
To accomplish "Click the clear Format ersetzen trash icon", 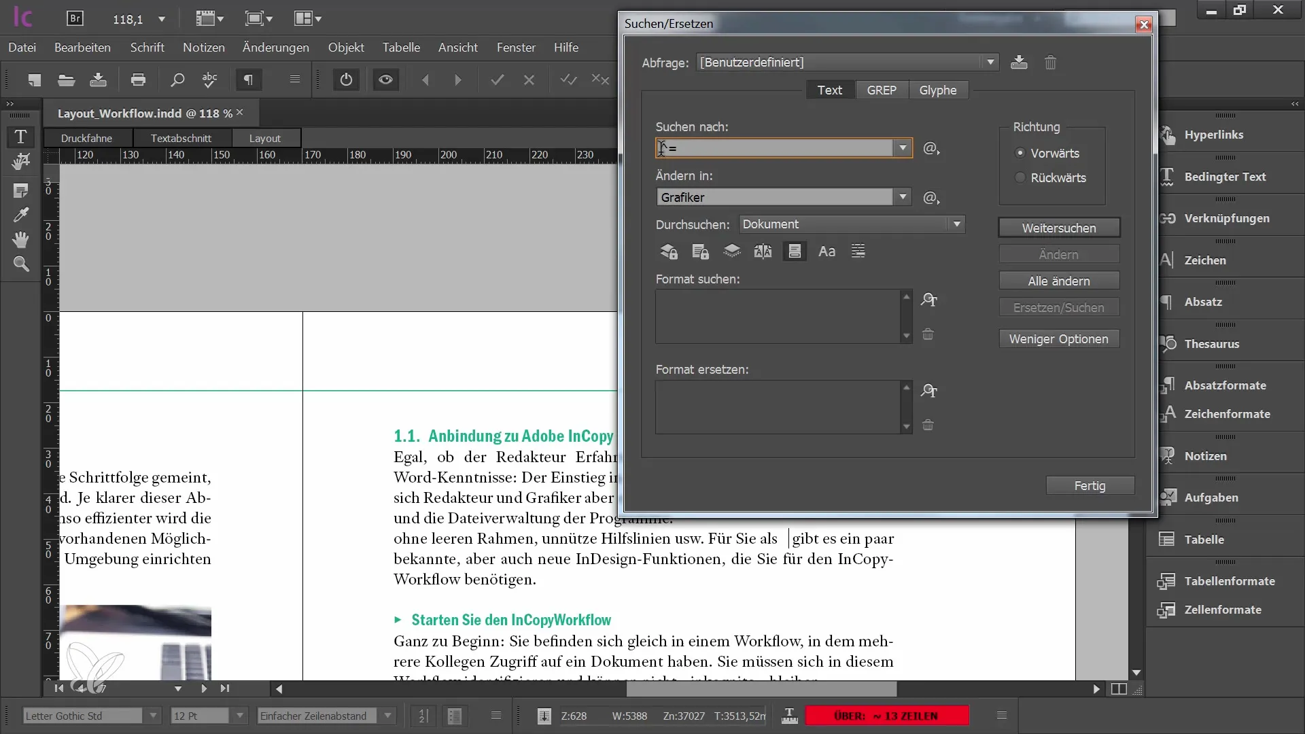I will 928,424.
